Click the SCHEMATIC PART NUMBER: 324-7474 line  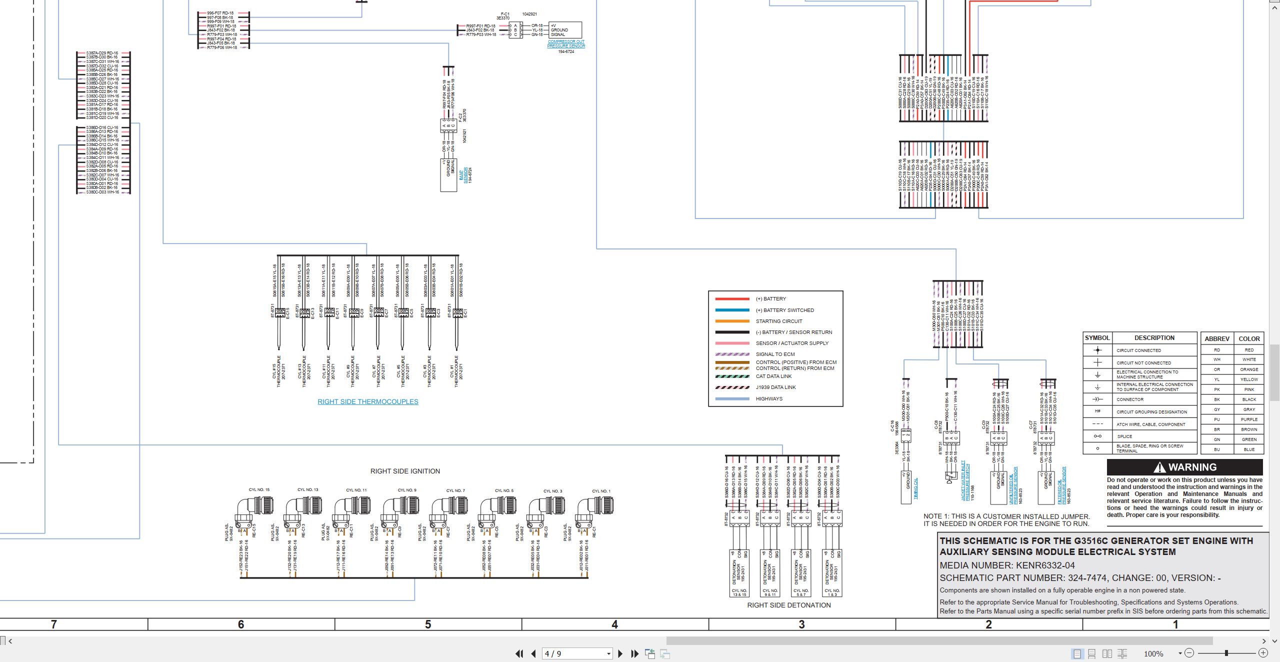(x=1080, y=578)
